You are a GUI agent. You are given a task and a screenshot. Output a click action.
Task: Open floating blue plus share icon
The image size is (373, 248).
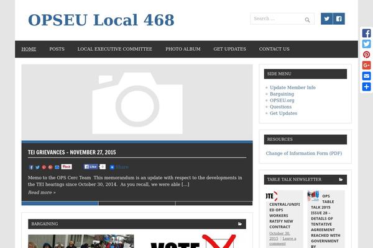pos(367,87)
